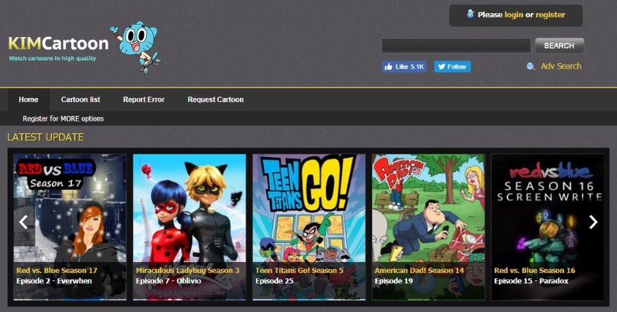Click the next arrow on the carousel

(593, 222)
